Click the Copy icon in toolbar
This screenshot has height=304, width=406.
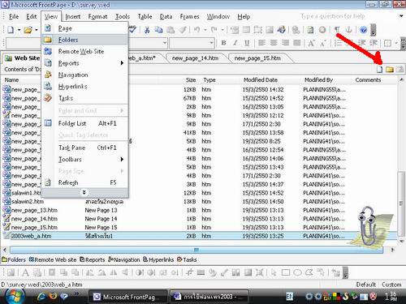158,30
